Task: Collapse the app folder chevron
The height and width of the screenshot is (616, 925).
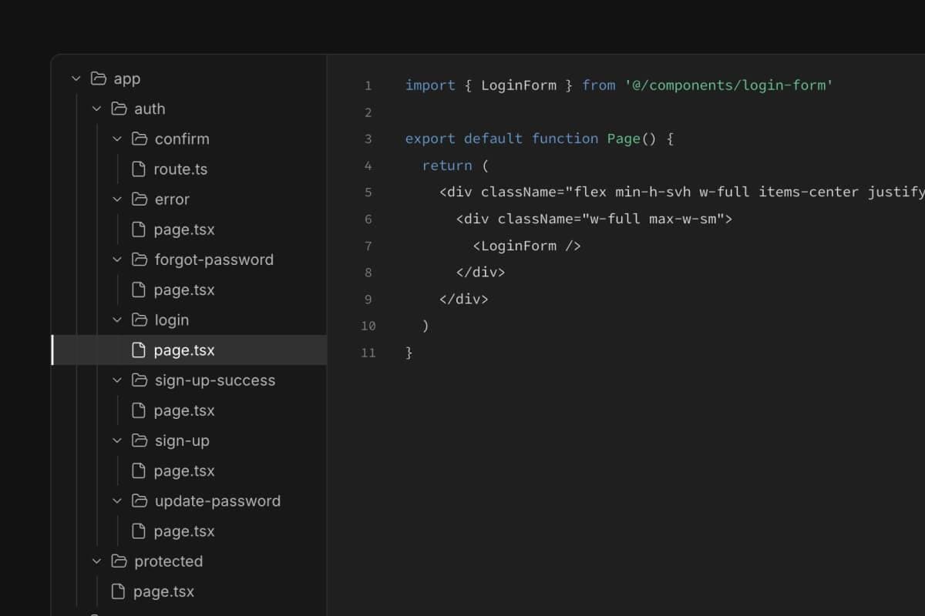Action: [76, 78]
